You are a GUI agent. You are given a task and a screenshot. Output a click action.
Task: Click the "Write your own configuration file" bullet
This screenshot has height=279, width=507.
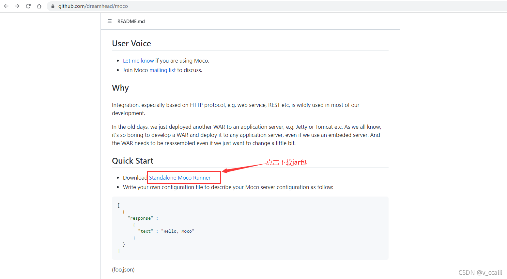[228, 187]
